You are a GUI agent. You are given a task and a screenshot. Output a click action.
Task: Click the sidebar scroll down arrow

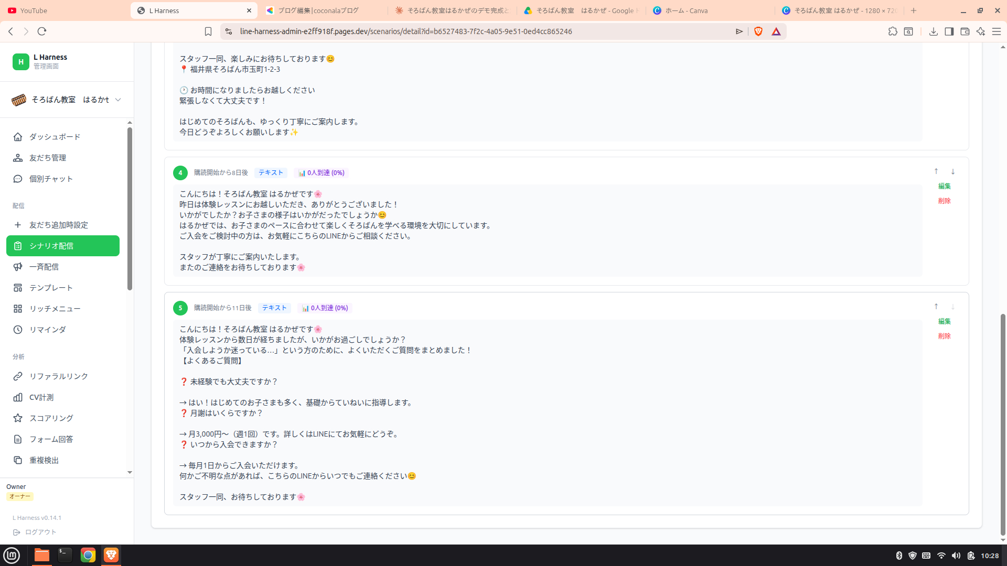point(130,472)
